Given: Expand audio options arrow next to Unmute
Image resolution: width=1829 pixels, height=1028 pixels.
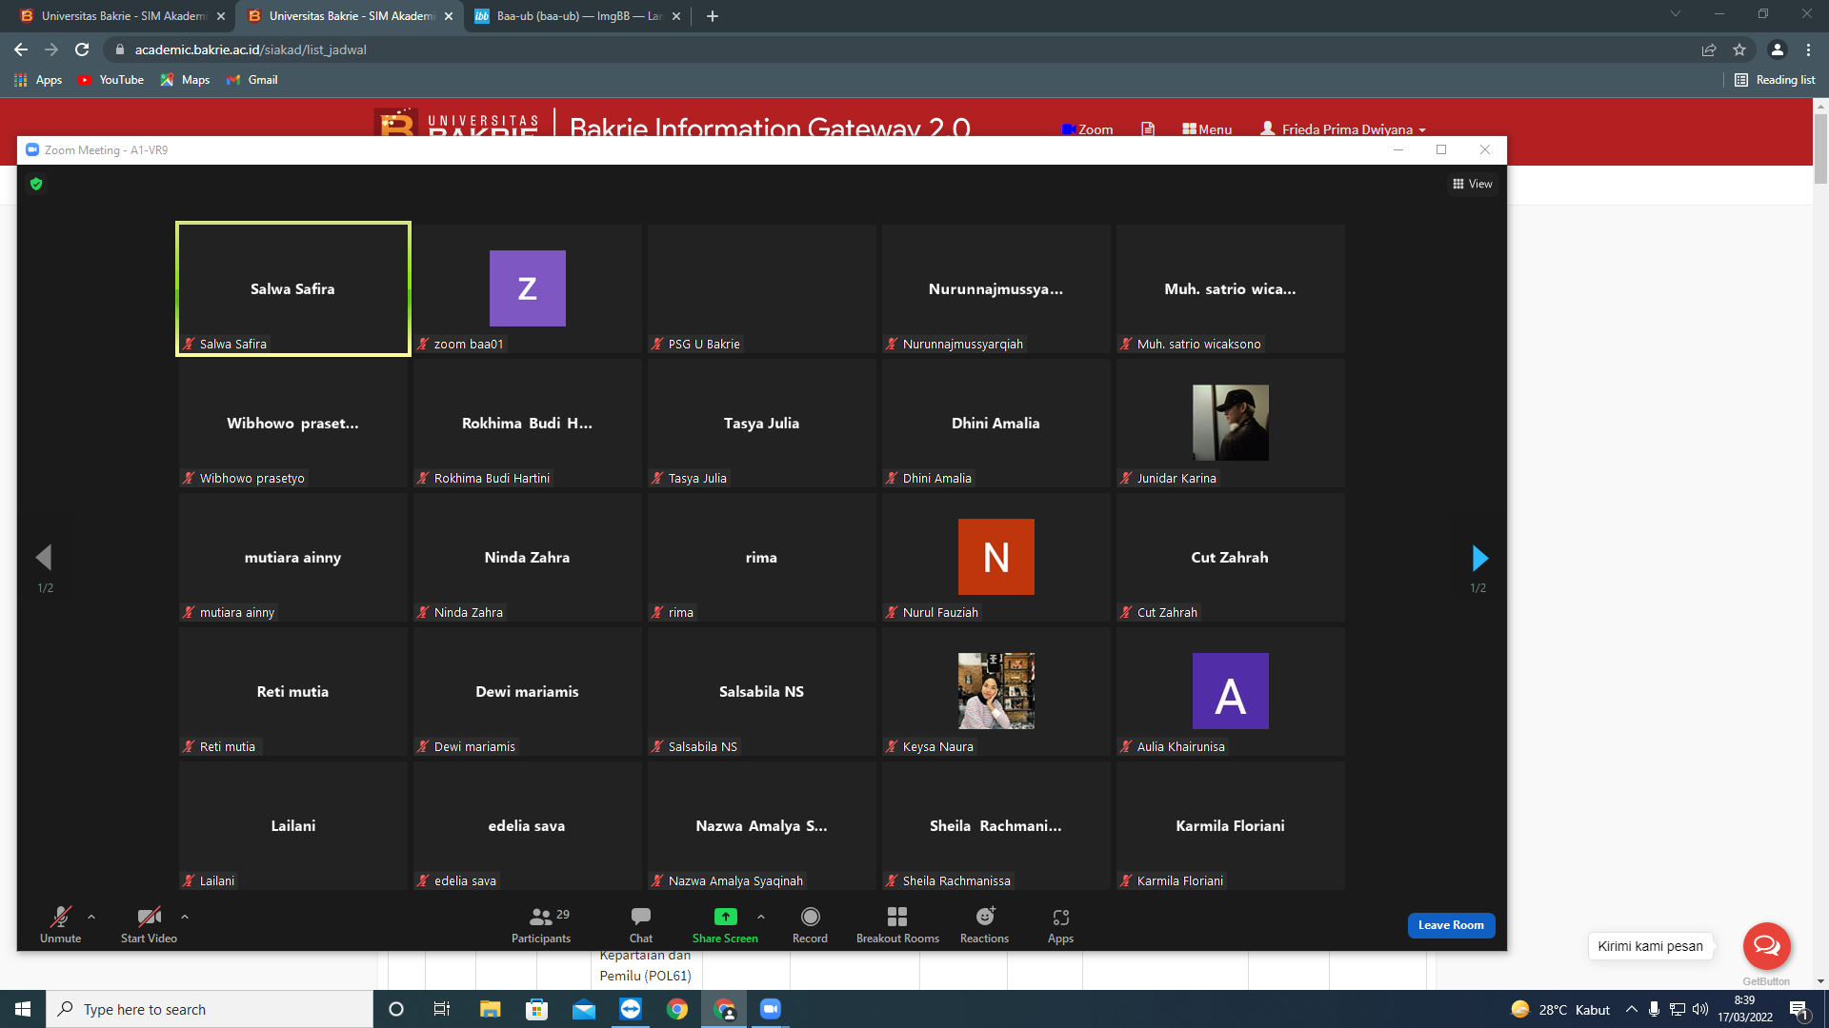Looking at the screenshot, I should tap(91, 917).
